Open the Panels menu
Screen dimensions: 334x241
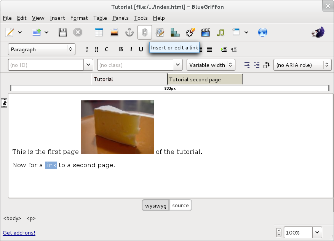point(121,18)
